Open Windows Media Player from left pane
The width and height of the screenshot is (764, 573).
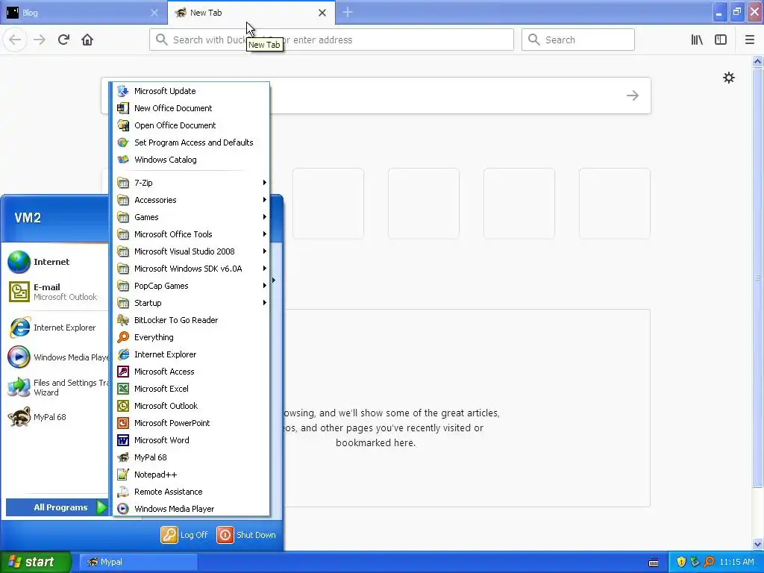57,357
